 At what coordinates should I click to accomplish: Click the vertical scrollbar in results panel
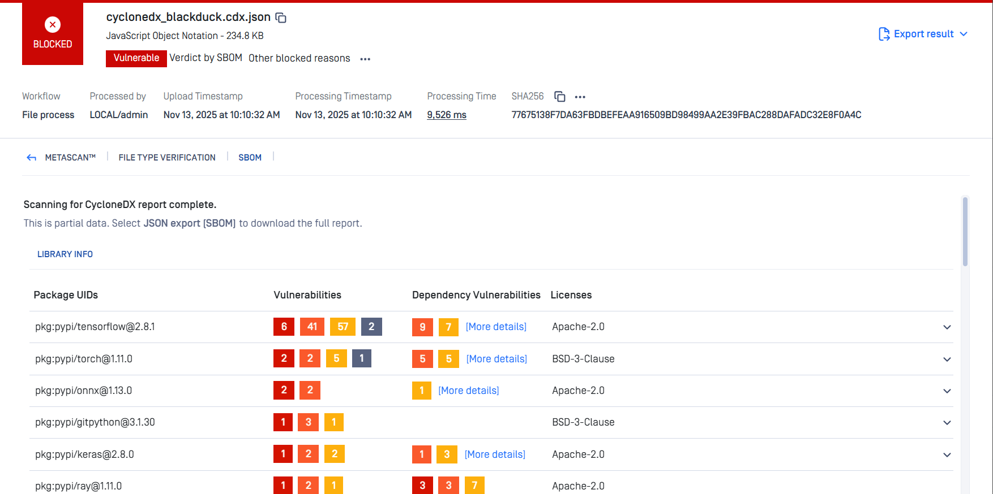coord(965,232)
